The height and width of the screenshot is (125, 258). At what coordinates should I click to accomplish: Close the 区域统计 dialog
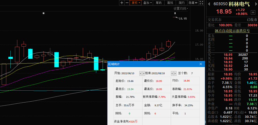click(x=201, y=64)
